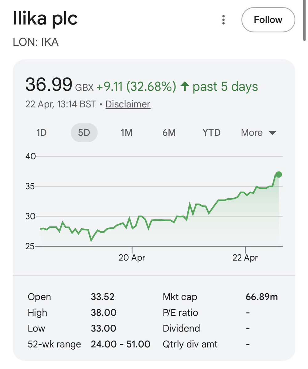Click the 35 y-axis label
The image size is (308, 369).
click(30, 187)
